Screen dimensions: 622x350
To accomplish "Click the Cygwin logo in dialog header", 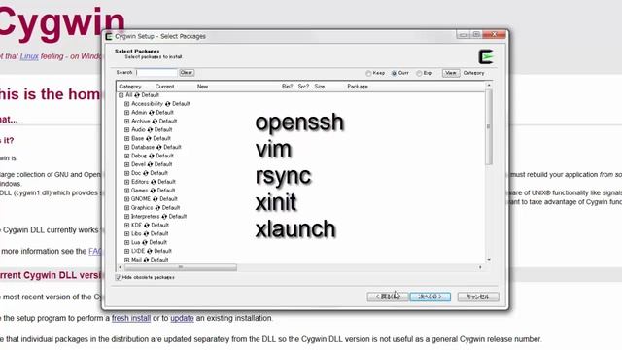I will point(486,56).
